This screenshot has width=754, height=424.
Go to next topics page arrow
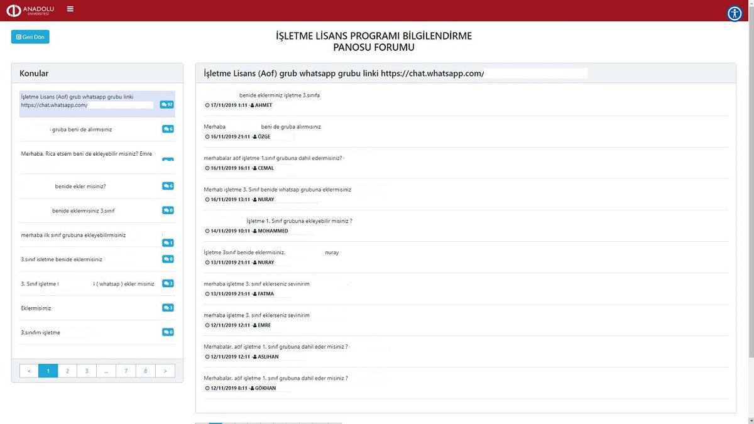click(165, 371)
